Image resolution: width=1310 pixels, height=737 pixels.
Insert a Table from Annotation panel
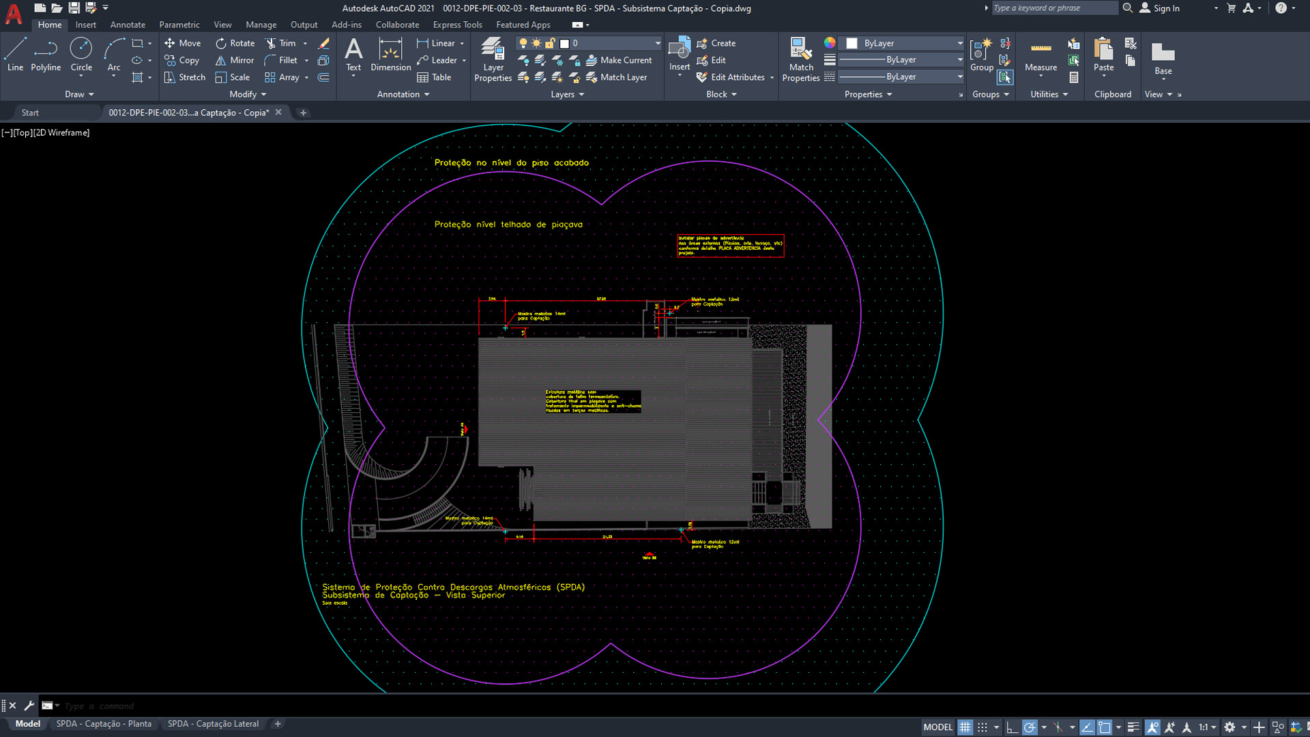tap(434, 77)
